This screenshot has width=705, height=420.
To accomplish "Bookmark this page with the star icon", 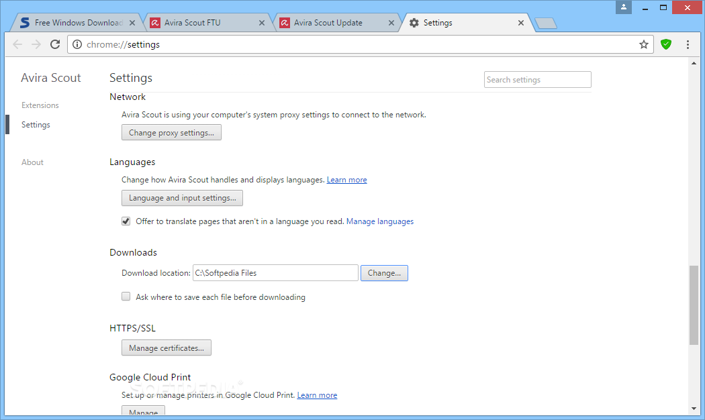I will [x=644, y=44].
